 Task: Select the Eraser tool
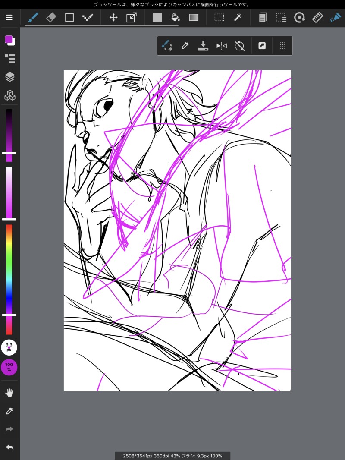[51, 18]
